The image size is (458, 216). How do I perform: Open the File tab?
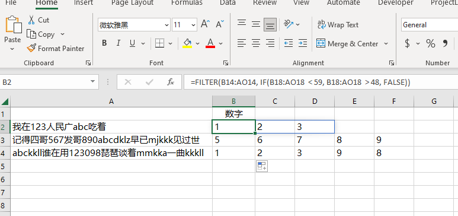pos(11,2)
